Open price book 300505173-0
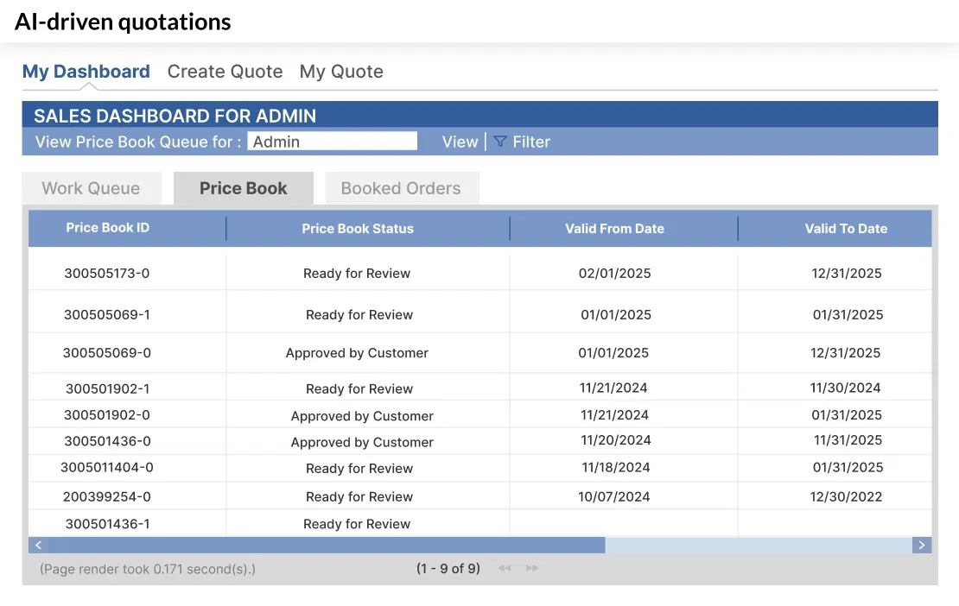 (x=107, y=274)
